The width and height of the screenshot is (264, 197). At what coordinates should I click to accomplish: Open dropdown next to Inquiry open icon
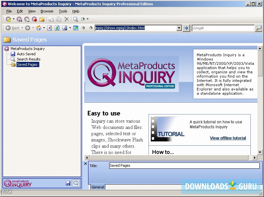(14, 19)
